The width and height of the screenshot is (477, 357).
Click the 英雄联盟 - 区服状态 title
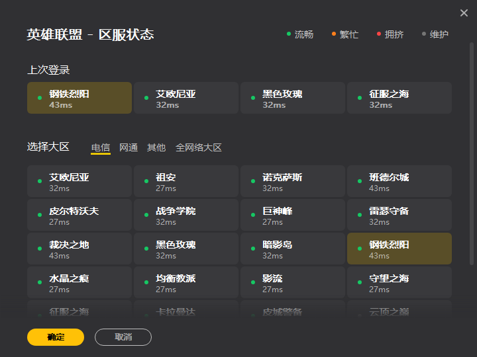coord(90,34)
